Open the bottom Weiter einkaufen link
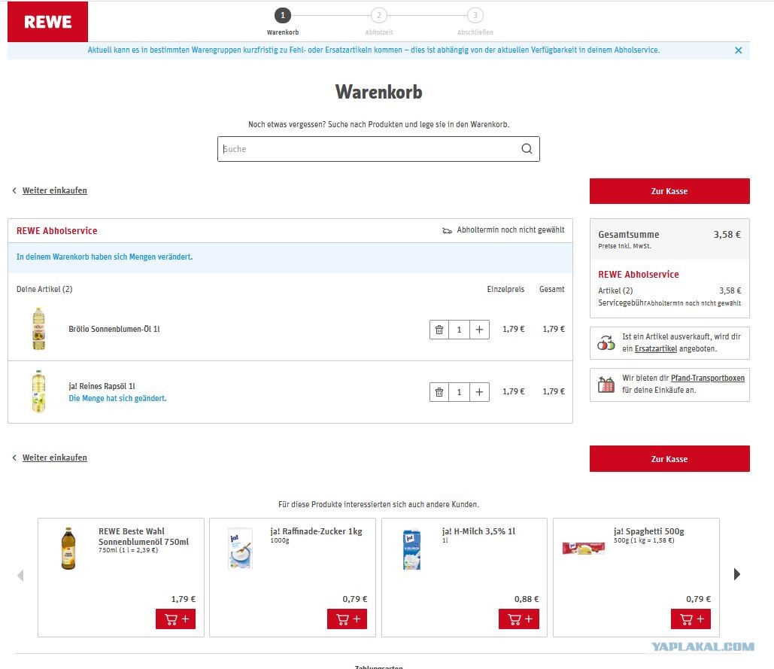 [x=54, y=458]
